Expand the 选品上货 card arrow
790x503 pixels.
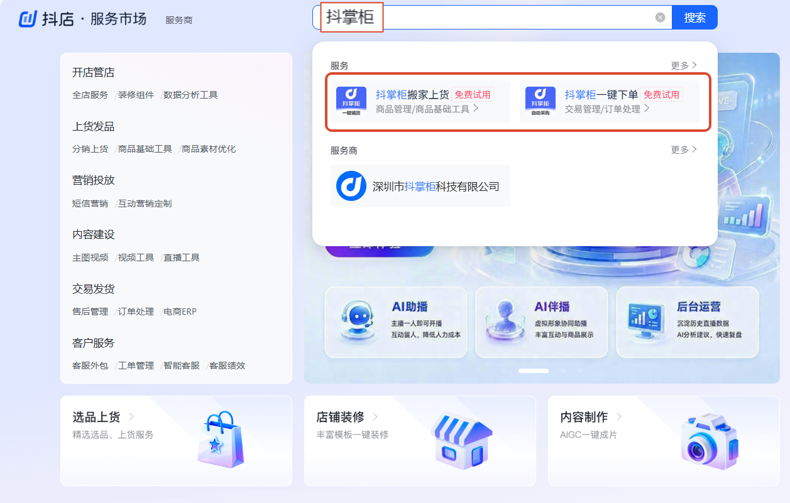pos(131,416)
